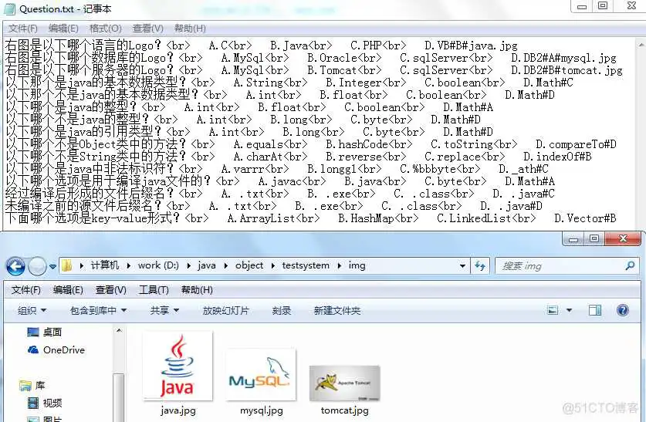Viewport: 646px width, 422px height.
Task: Click the tomcat.jpg file name label
Action: tap(344, 410)
